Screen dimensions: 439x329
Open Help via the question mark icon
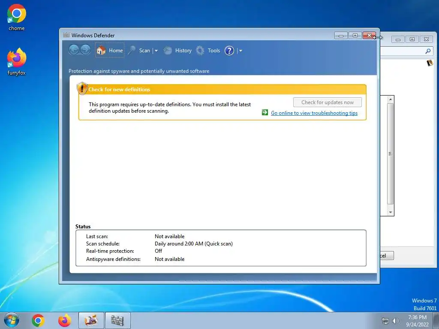(229, 51)
